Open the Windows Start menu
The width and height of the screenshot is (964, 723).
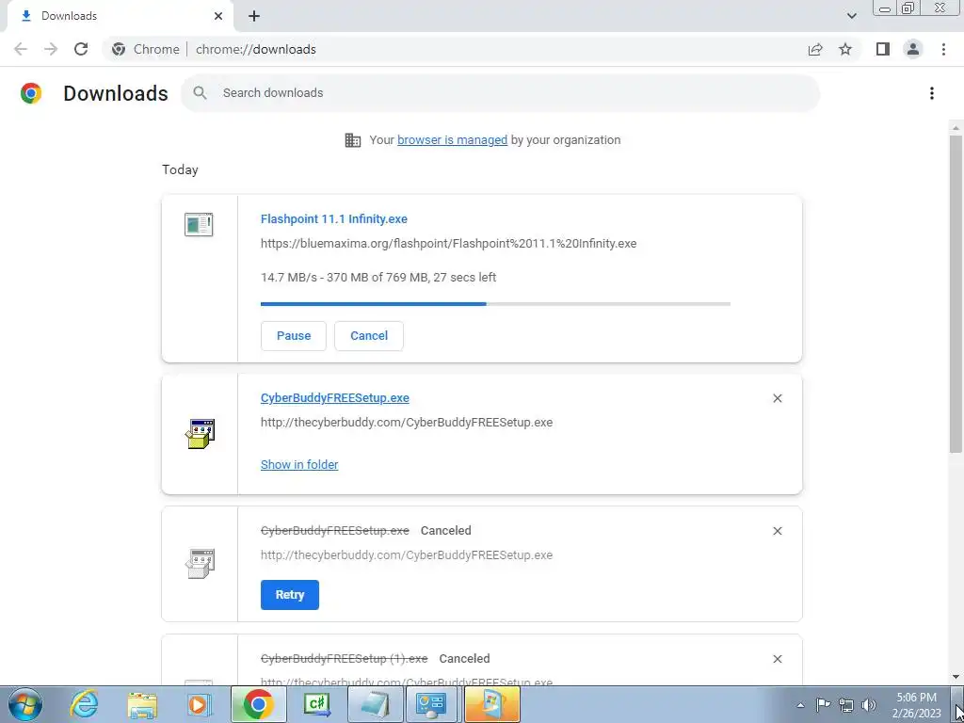[x=25, y=704]
